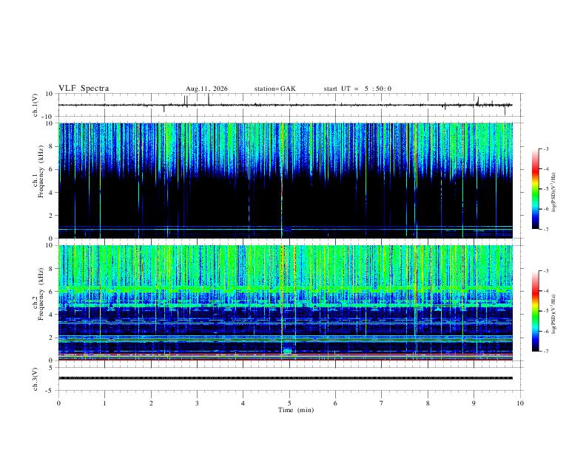586x452 pixels.
Task: Click the station=GAK label
Action: click(275, 89)
